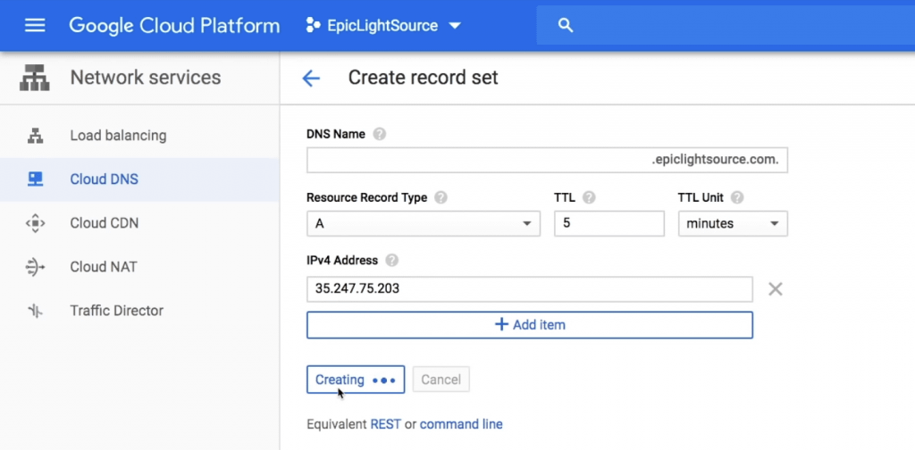Click the Google Cloud Platform logo text
The image size is (915, 450).
pos(174,26)
